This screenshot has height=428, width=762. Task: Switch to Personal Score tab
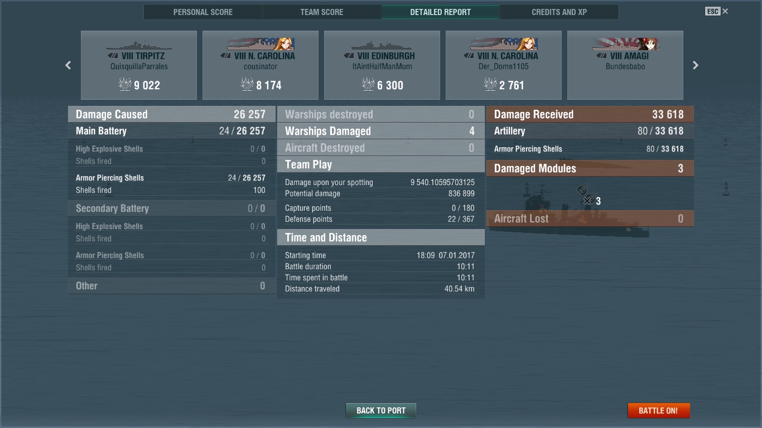203,12
